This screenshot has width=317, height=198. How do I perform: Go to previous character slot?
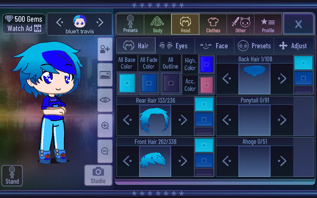point(60,22)
